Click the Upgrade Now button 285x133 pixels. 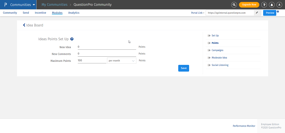point(249,5)
